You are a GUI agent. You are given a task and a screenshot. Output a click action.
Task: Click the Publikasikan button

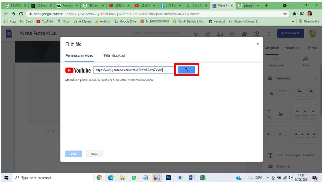pyautogui.click(x=290, y=34)
